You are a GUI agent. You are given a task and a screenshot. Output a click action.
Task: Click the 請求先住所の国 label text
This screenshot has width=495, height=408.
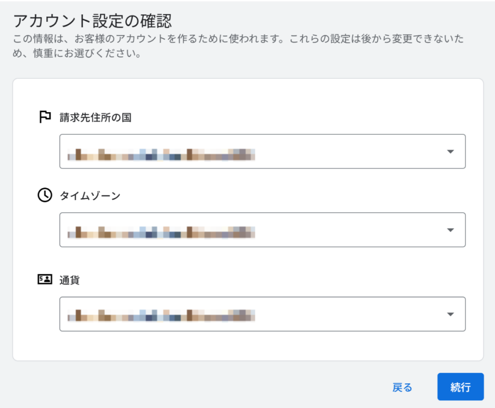[96, 117]
